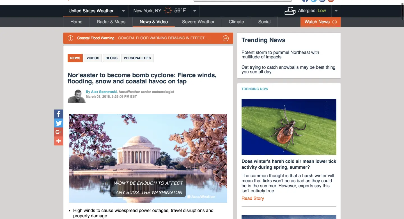Open more sharing options plus icon
Screen dimensions: 404x219
click(x=59, y=141)
